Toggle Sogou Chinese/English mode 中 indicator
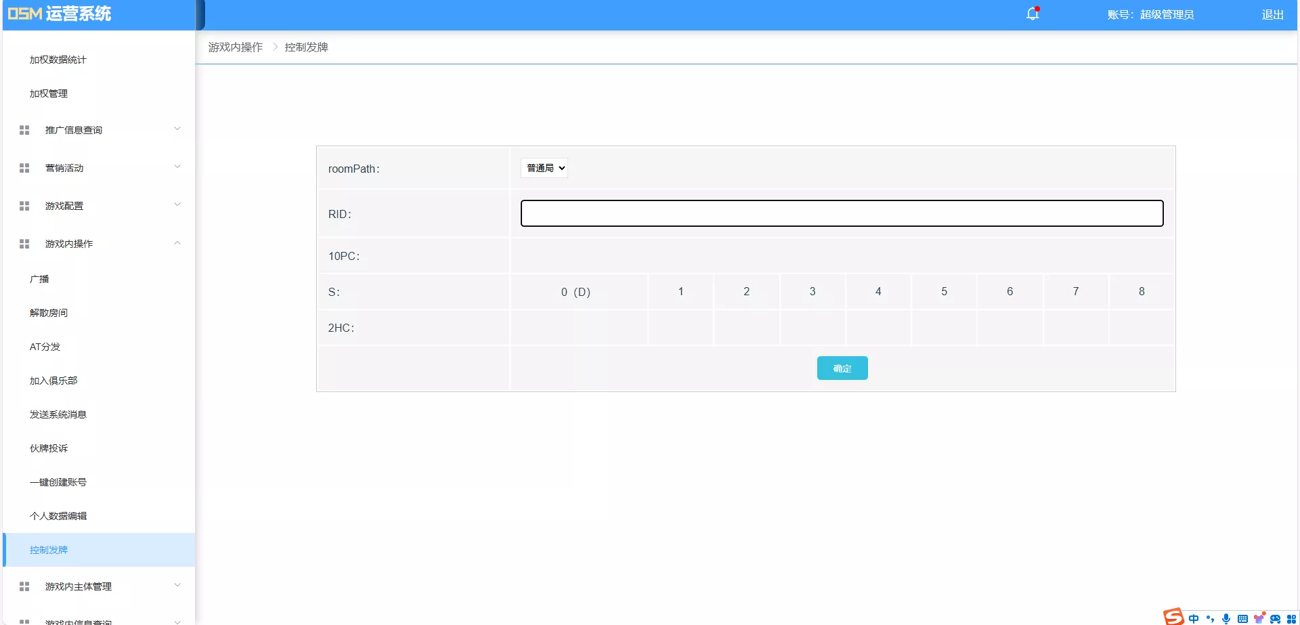This screenshot has height=625, width=1300. click(x=1193, y=618)
